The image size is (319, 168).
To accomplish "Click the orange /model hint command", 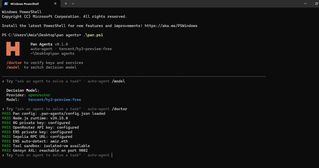I will pos(13,67).
